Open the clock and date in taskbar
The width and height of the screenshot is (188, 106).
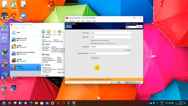click(179, 103)
